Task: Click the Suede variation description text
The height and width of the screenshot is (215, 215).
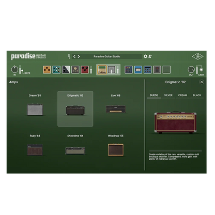Action: [174, 157]
